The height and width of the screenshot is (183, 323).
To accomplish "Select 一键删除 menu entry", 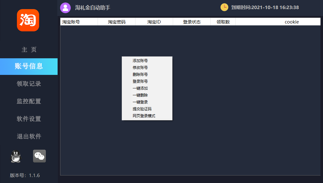I will tap(147, 95).
